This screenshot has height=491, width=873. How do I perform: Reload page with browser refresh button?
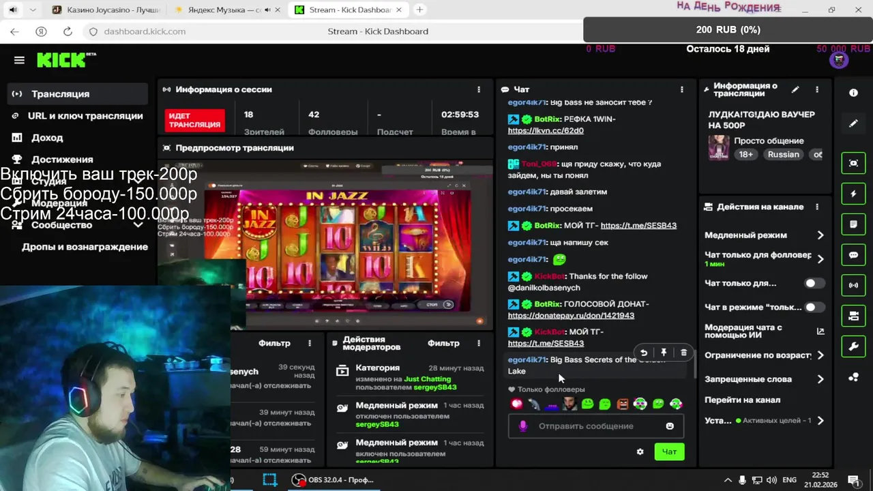point(68,31)
